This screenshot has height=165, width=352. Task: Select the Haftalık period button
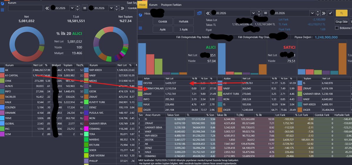tap(184, 22)
